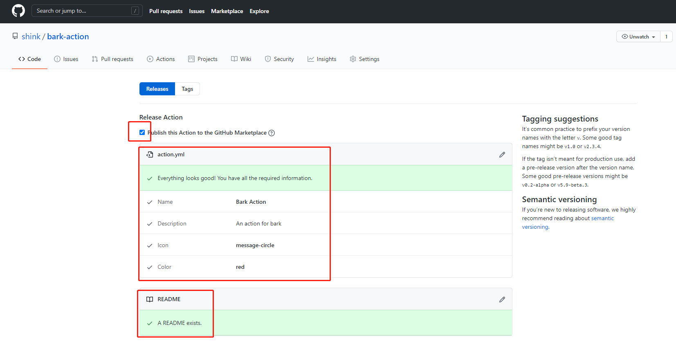
Task: Click the checkmark beside Description row
Action: click(x=150, y=224)
